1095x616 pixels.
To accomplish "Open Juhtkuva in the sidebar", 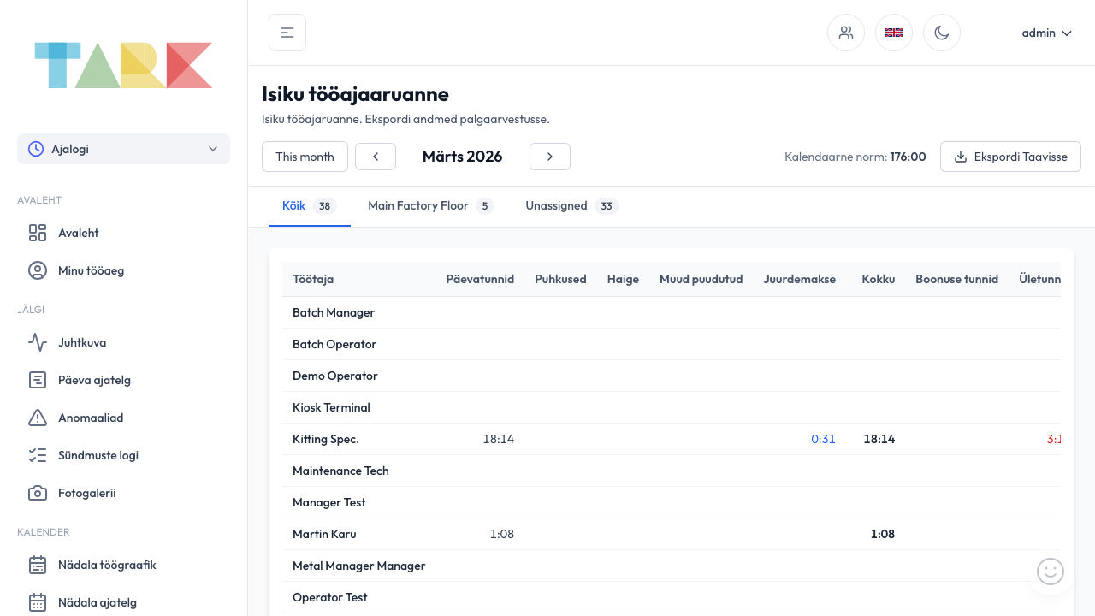I will (82, 342).
